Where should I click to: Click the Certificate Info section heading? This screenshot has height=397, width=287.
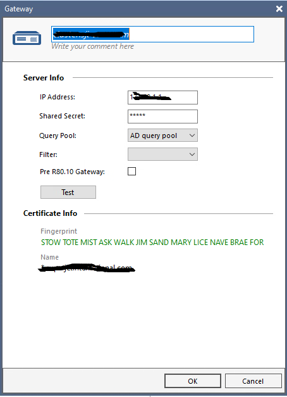point(50,213)
